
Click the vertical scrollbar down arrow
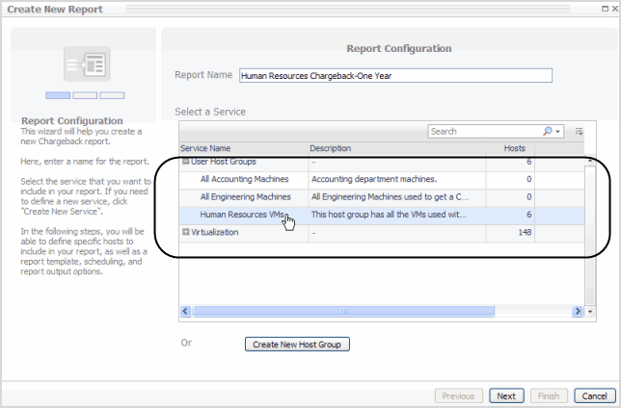pyautogui.click(x=590, y=312)
